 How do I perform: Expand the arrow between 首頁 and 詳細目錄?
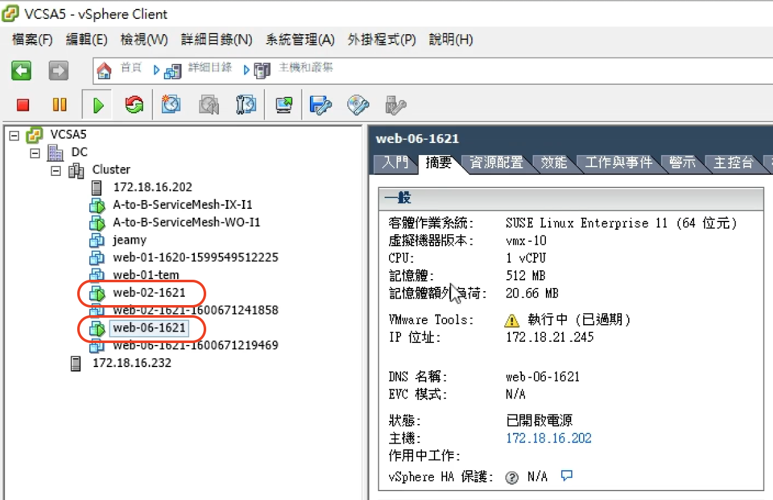[156, 70]
